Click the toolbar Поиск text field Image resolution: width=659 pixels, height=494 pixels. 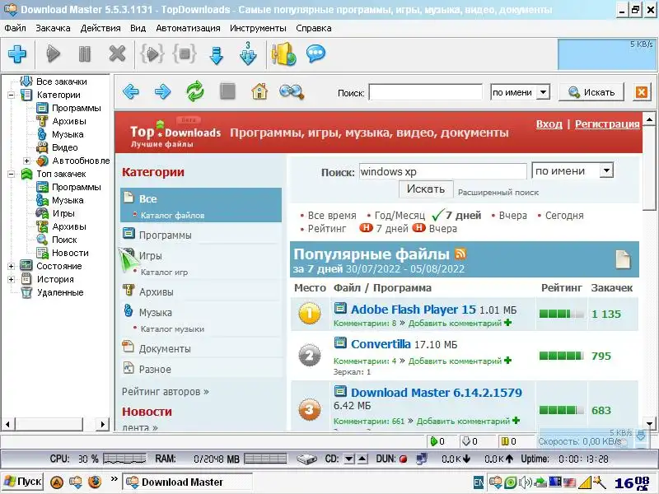(425, 92)
